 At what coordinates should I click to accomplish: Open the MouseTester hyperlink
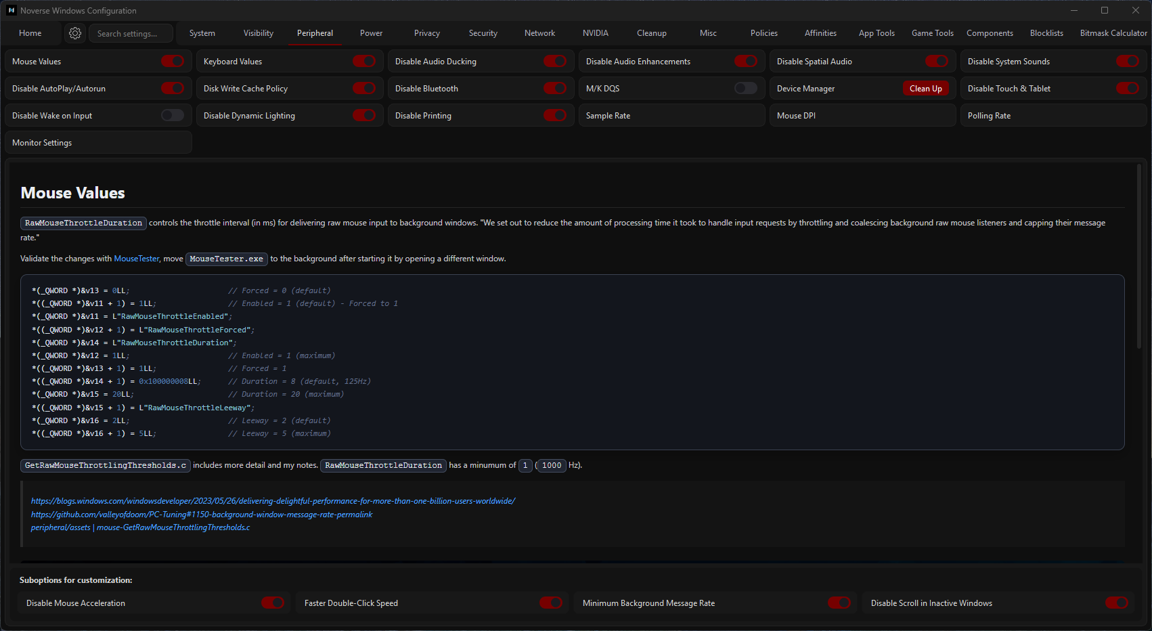(137, 259)
